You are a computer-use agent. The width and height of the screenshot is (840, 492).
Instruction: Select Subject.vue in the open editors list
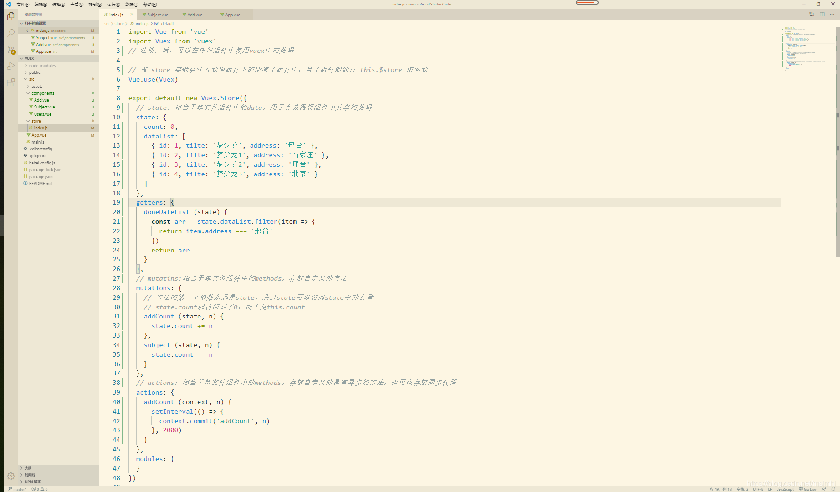[58, 38]
